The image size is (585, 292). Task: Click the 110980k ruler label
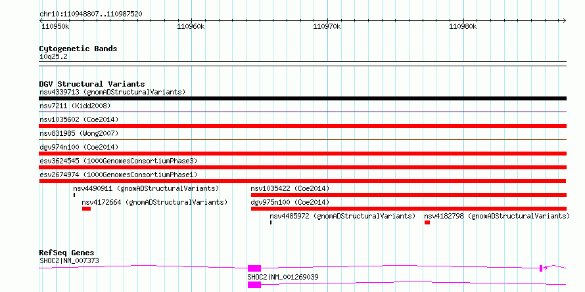(x=463, y=26)
